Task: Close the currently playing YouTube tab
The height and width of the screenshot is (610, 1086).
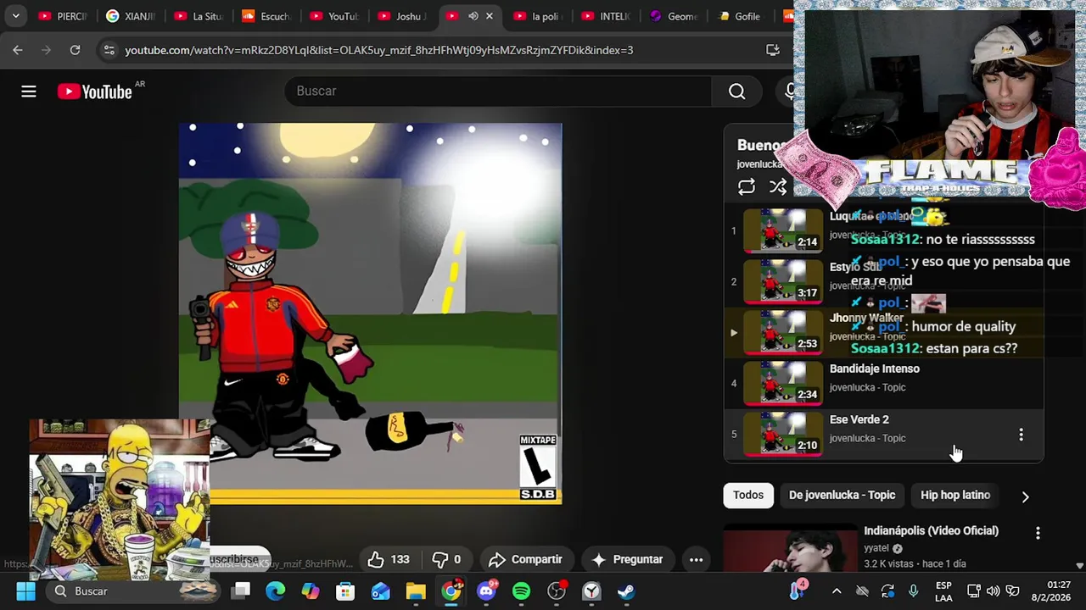Action: pyautogui.click(x=490, y=16)
